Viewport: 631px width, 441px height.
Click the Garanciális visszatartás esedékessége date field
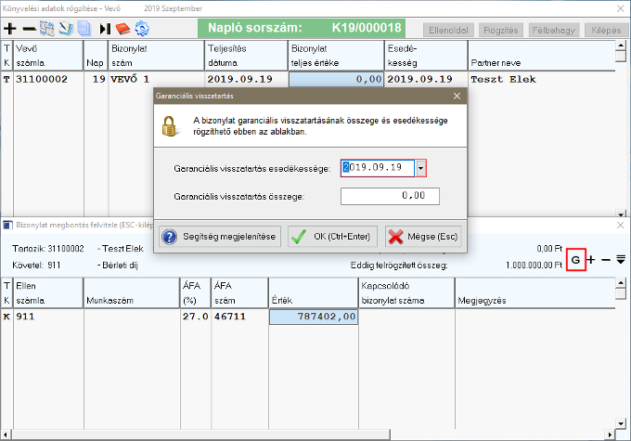pyautogui.click(x=378, y=168)
